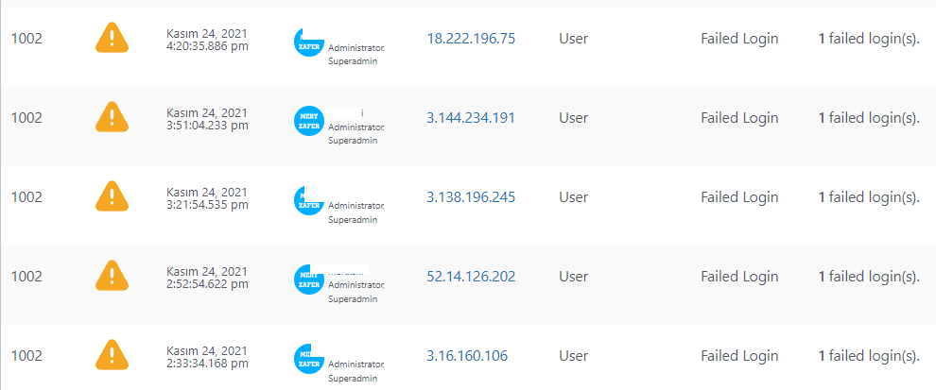
Task: Click warning icon for 2:33:34.168 pm entry
Action: point(112,355)
